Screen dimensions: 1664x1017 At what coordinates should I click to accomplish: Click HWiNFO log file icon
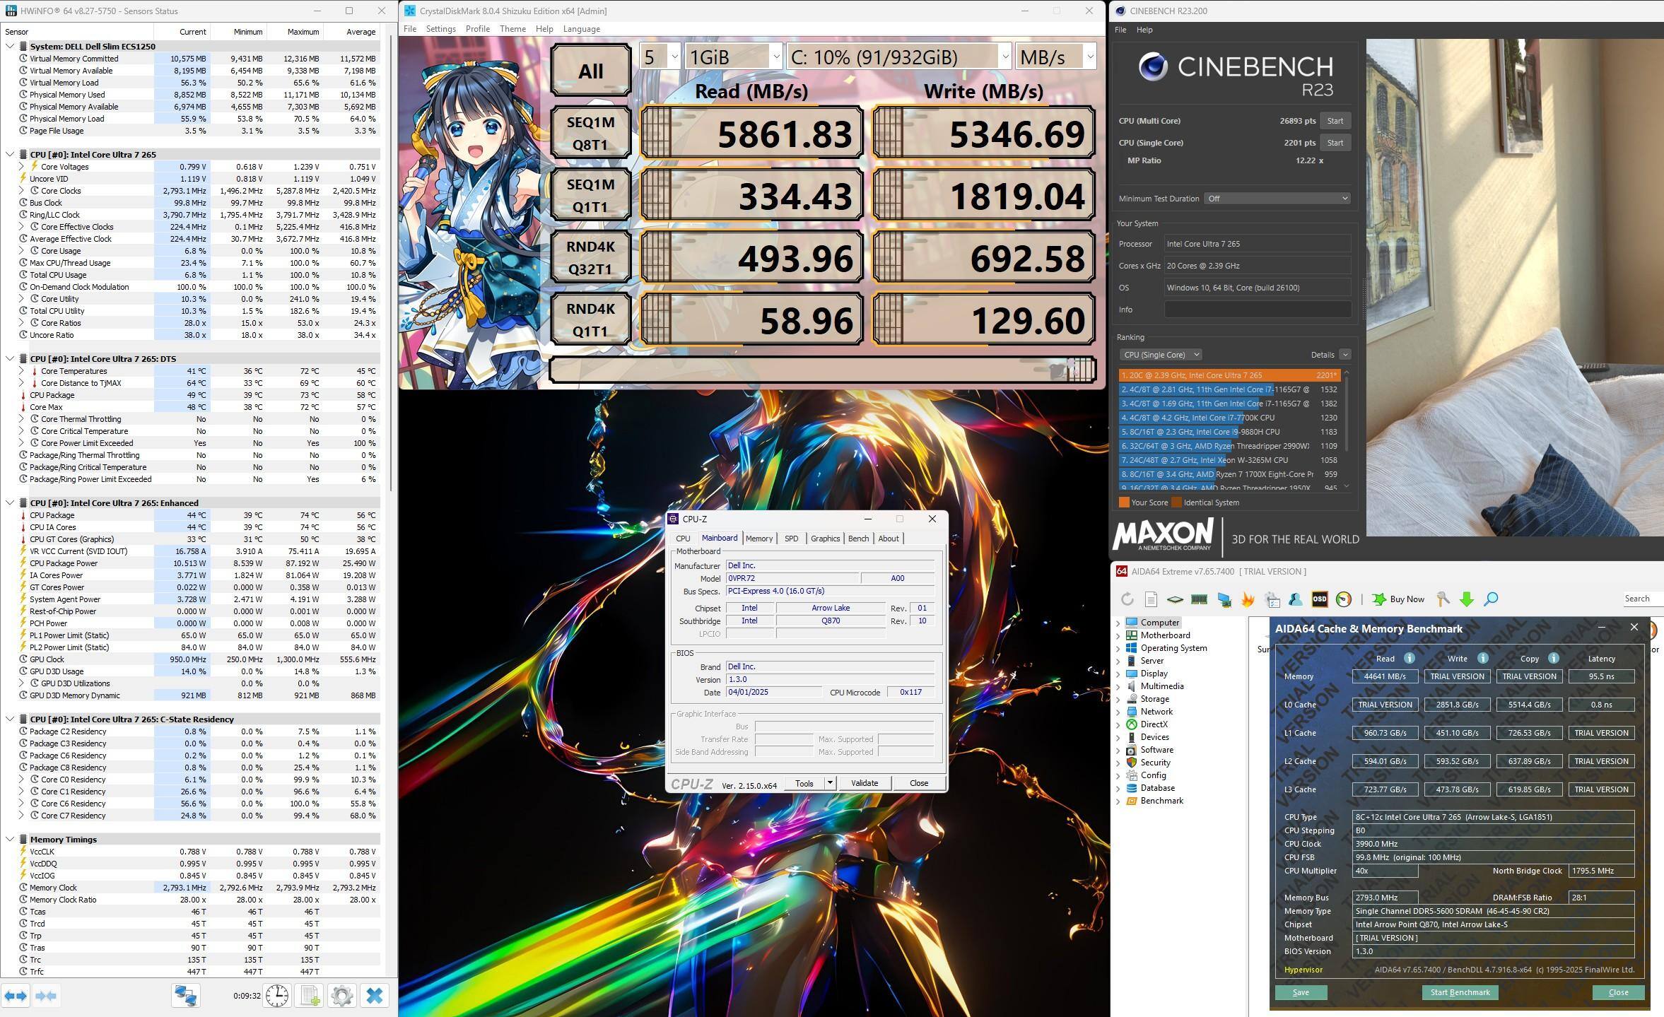click(310, 996)
